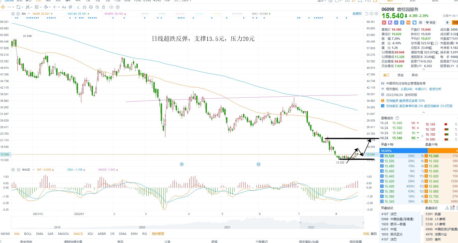The height and width of the screenshot is (243, 458).
Task: Open drawing toolbar settings gear
Action: [118, 7]
